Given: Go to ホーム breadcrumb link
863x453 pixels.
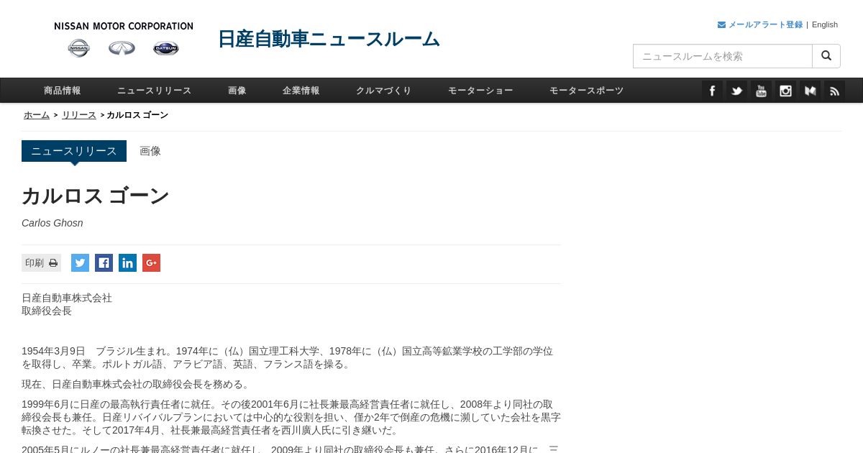Looking at the screenshot, I should 37,115.
